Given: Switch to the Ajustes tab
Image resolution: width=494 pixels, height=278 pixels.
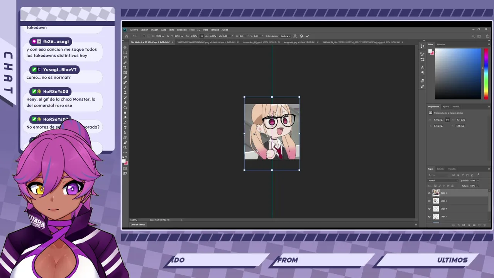Looking at the screenshot, I should click(x=446, y=107).
